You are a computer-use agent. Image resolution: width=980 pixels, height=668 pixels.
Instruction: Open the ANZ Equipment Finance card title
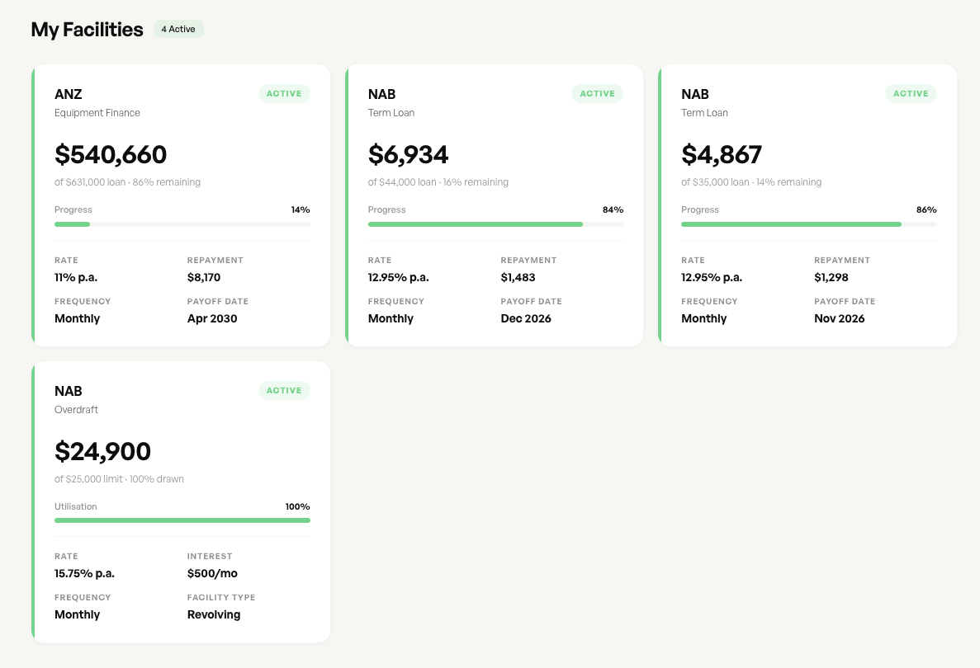pos(69,94)
